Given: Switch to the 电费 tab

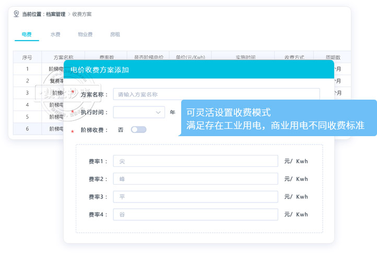Looking at the screenshot, I should [x=27, y=34].
